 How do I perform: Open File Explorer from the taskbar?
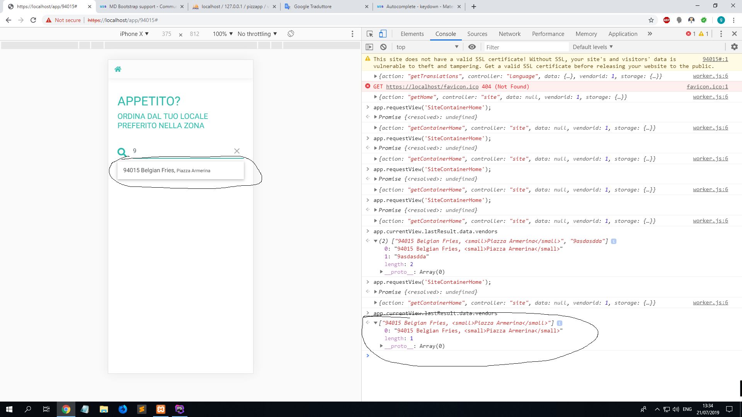tap(104, 409)
